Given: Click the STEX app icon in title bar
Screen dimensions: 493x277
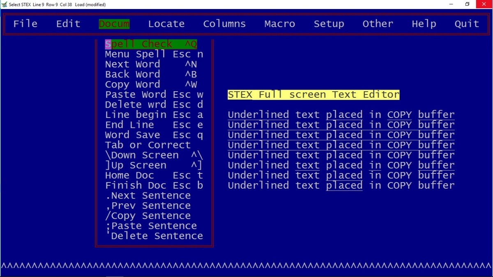Looking at the screenshot, I should tap(5, 5).
